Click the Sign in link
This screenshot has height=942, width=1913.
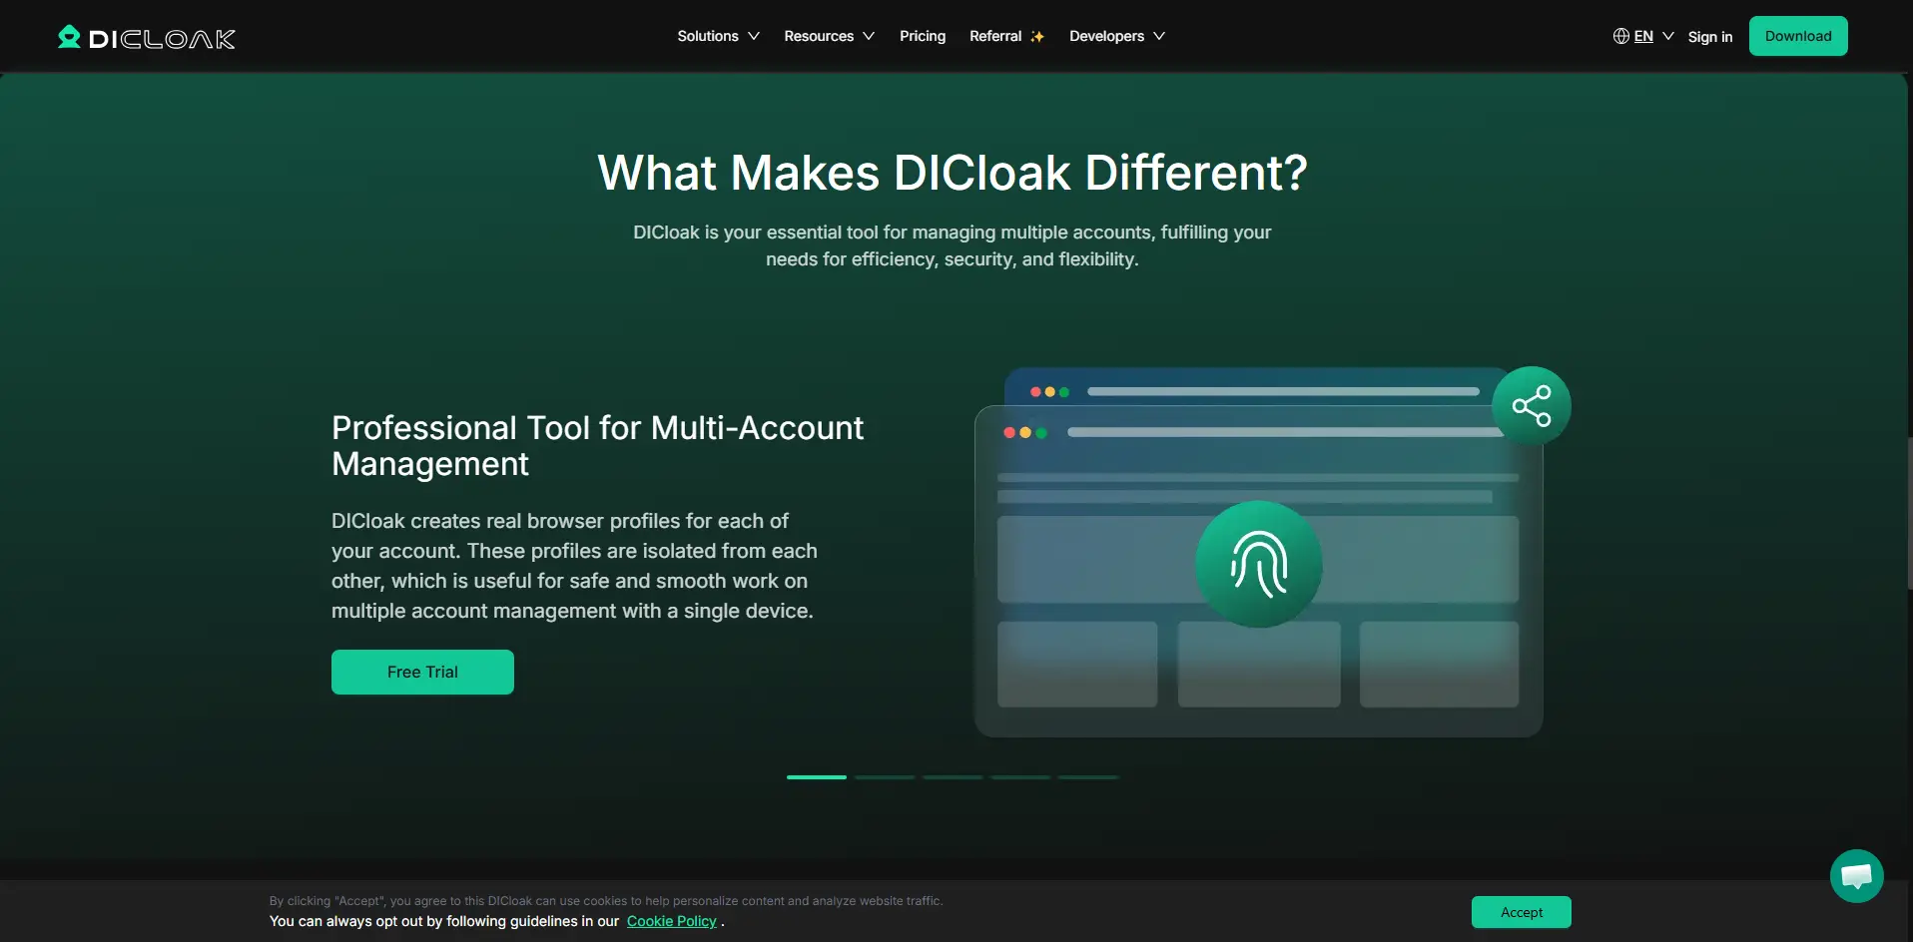(x=1709, y=37)
